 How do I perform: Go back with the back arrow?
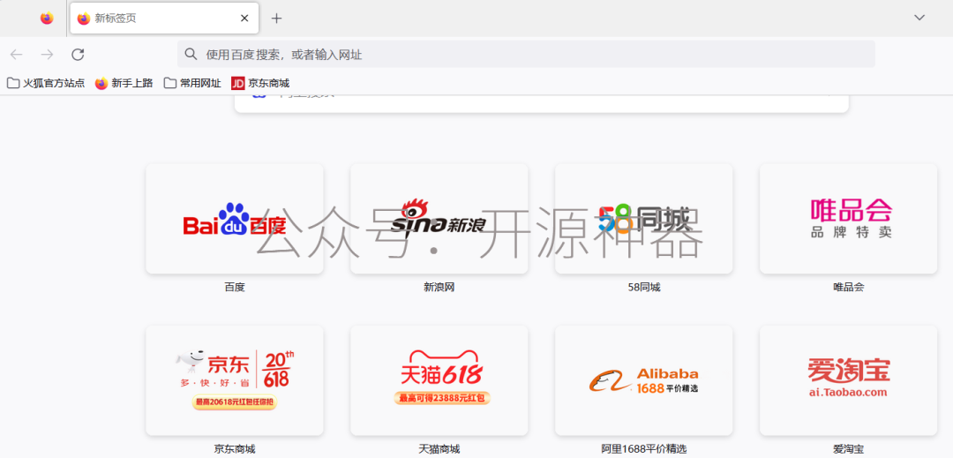(17, 55)
